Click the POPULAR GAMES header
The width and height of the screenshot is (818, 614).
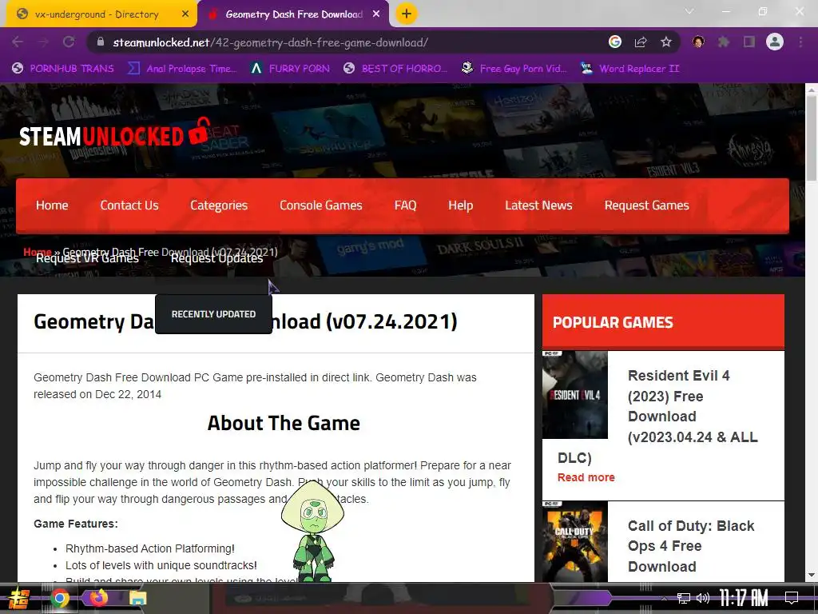pyautogui.click(x=663, y=322)
